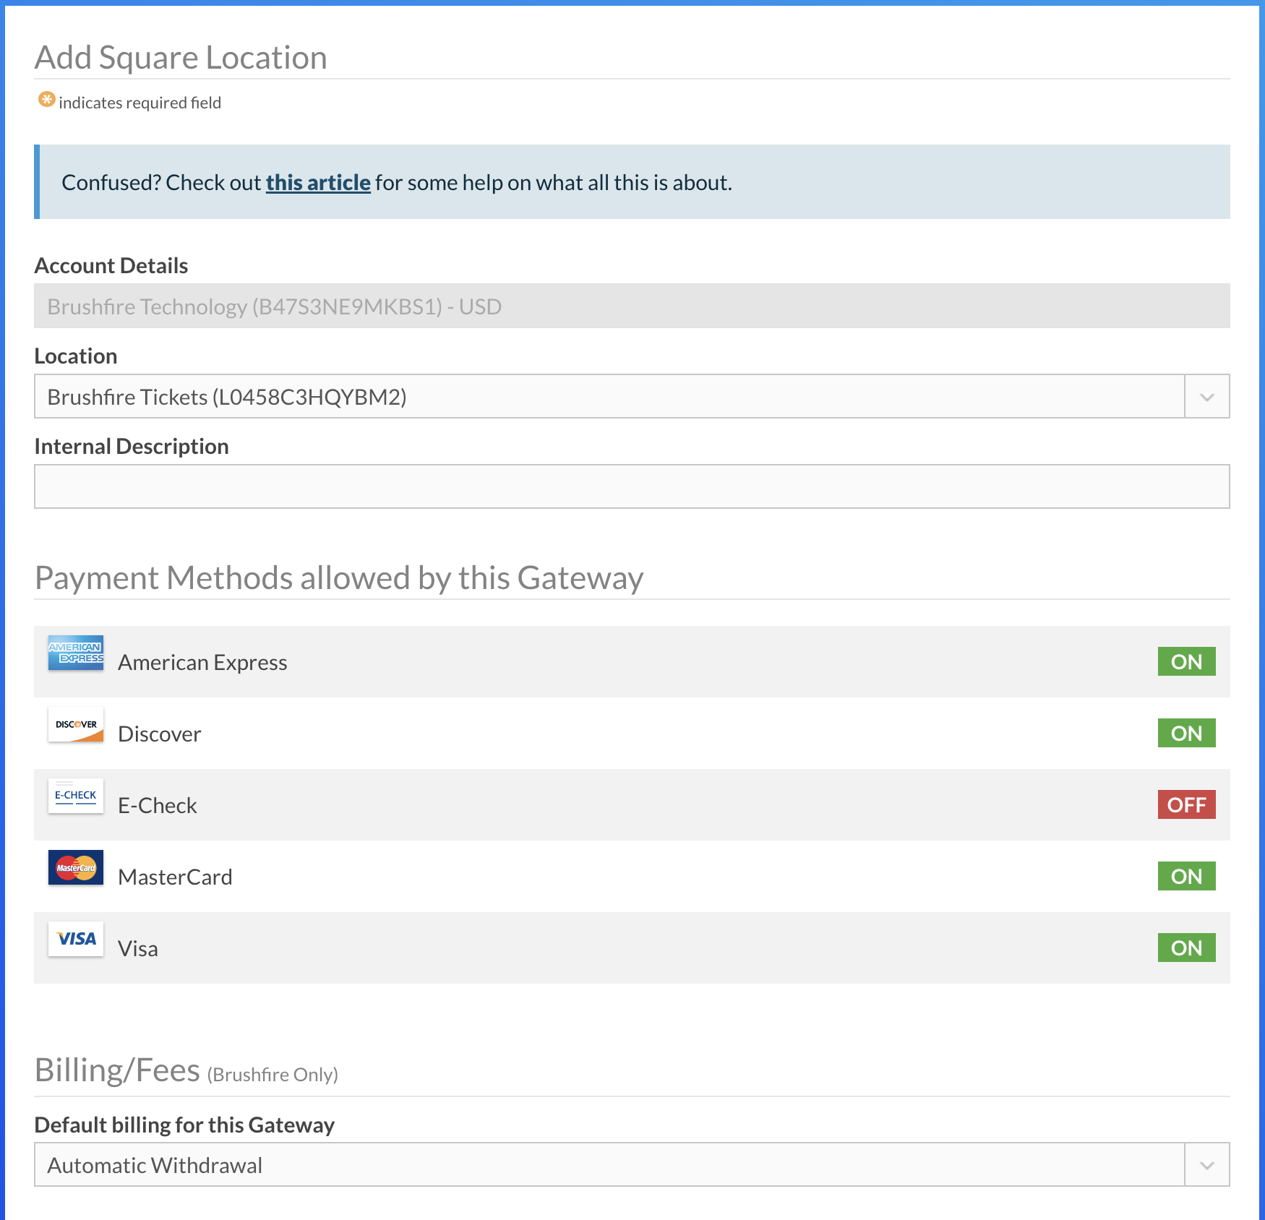Click the orange required-field asterisk icon
Screen dimensions: 1265x1220
click(x=46, y=100)
